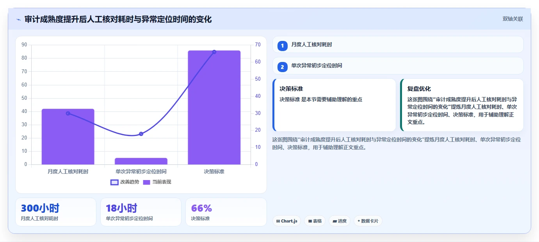
Task: Click the 当前表现 legend color box
Action: [x=147, y=182]
